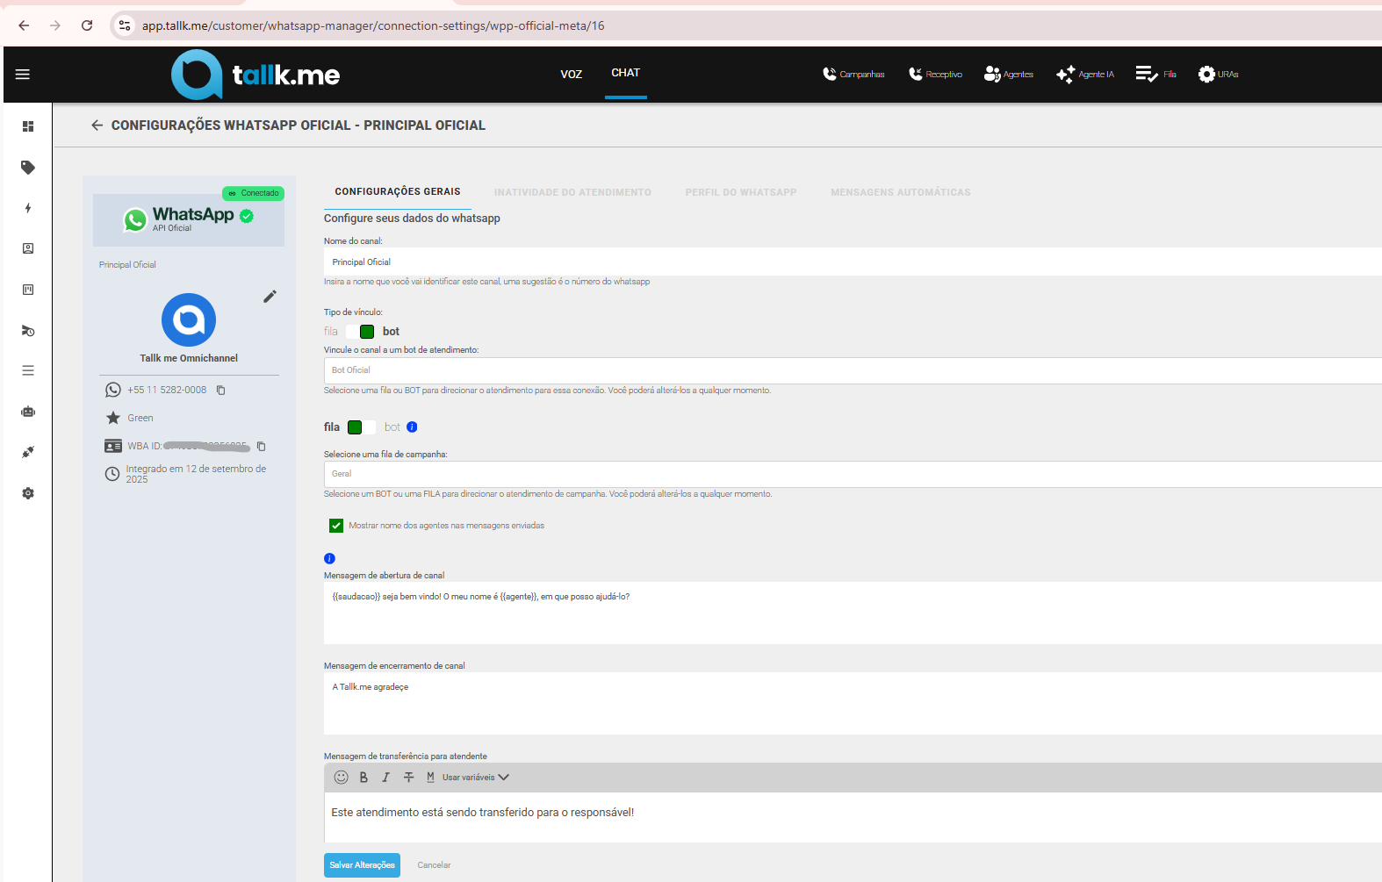Viewport: 1382px width, 882px height.
Task: Open campaign send icon in sidebar
Action: click(28, 331)
